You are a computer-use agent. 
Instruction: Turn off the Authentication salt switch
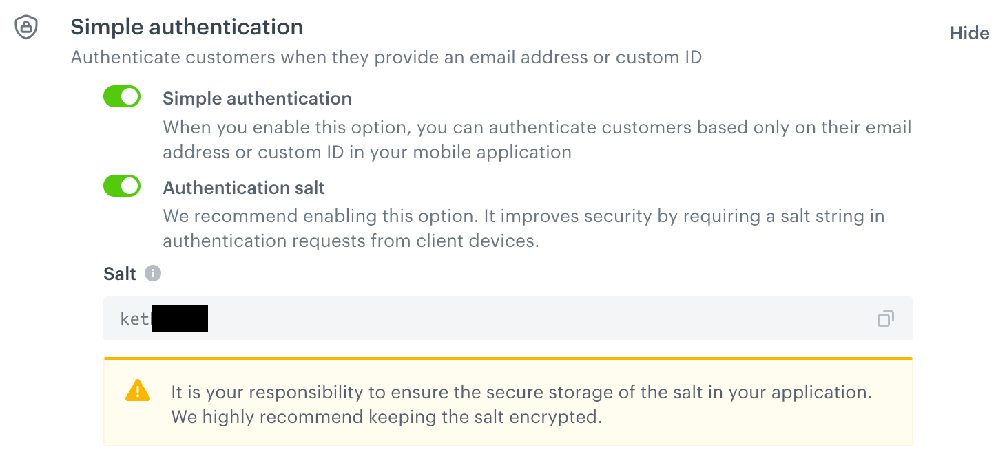122,186
